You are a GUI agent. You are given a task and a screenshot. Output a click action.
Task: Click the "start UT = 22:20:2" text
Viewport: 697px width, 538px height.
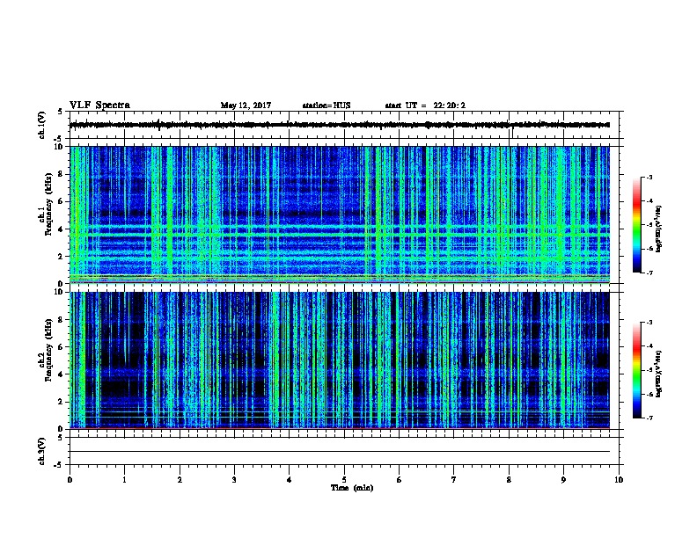425,105
